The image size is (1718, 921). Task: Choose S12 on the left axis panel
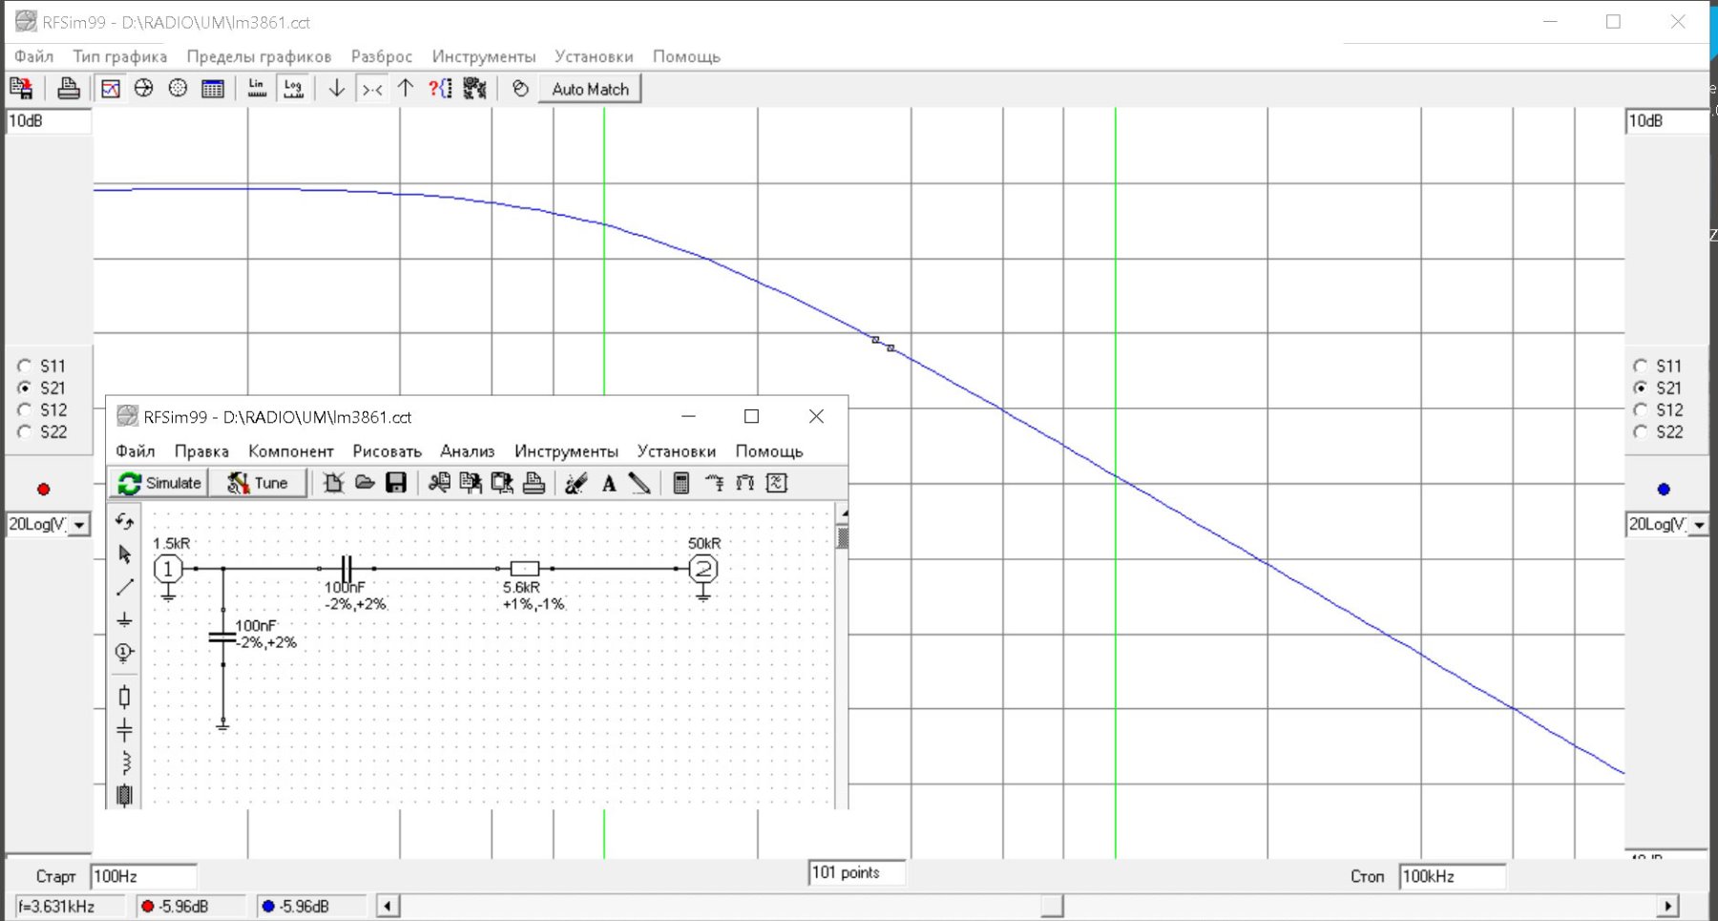pyautogui.click(x=25, y=409)
